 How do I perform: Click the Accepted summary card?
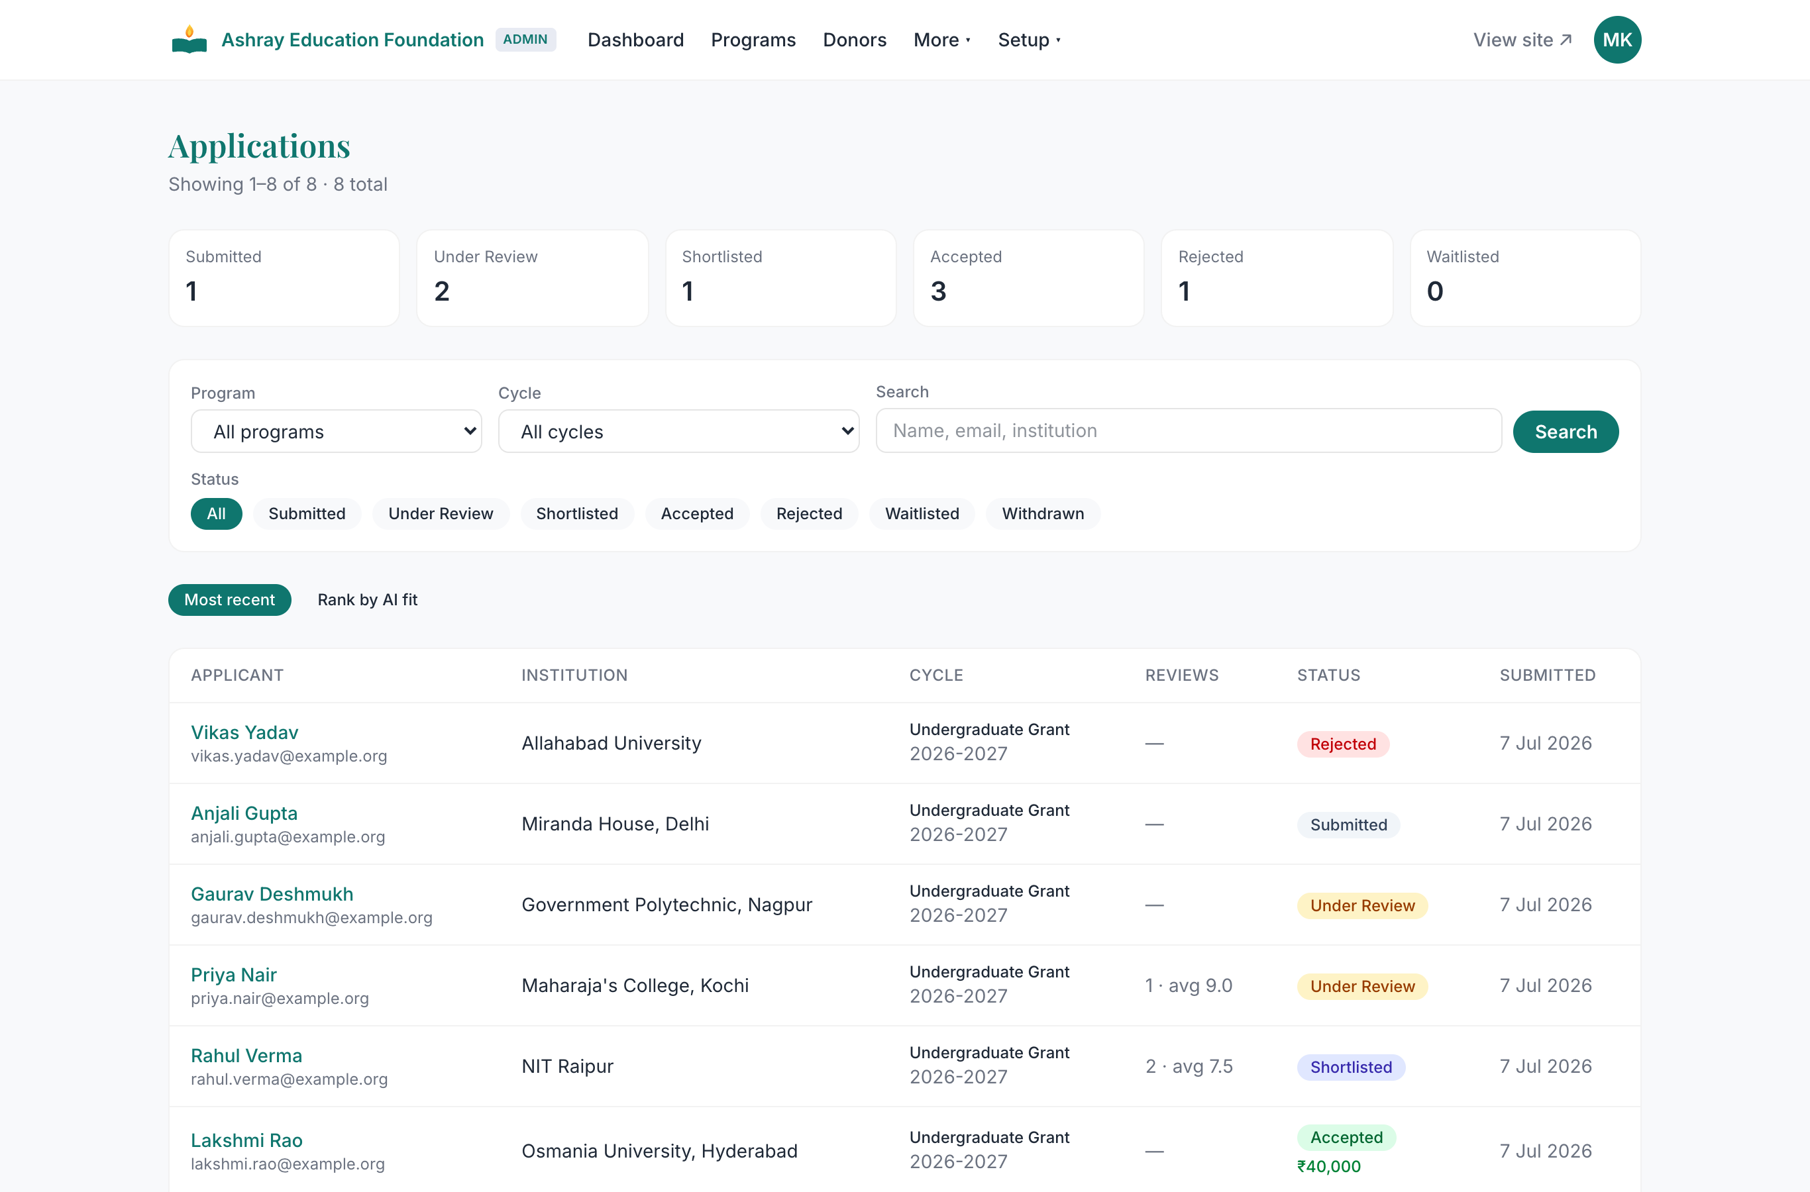(1028, 278)
